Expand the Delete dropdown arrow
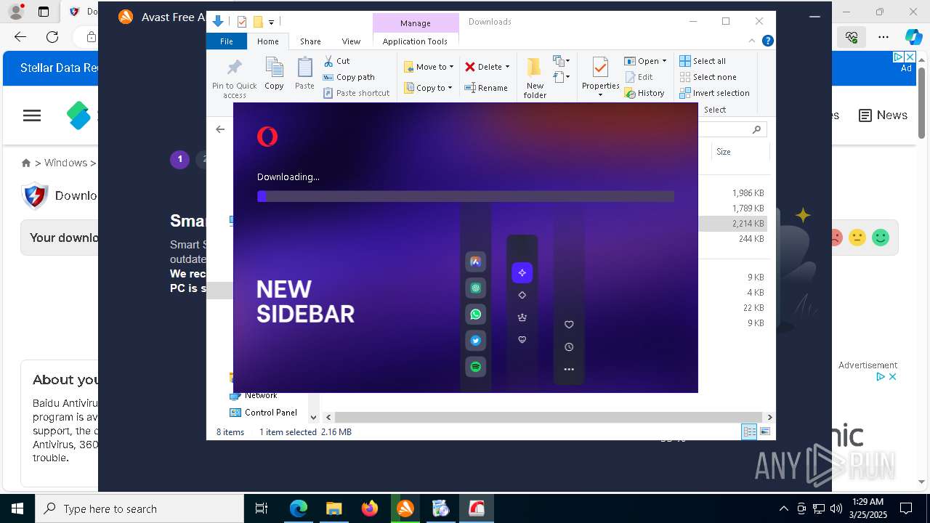This screenshot has width=930, height=523. tap(507, 67)
